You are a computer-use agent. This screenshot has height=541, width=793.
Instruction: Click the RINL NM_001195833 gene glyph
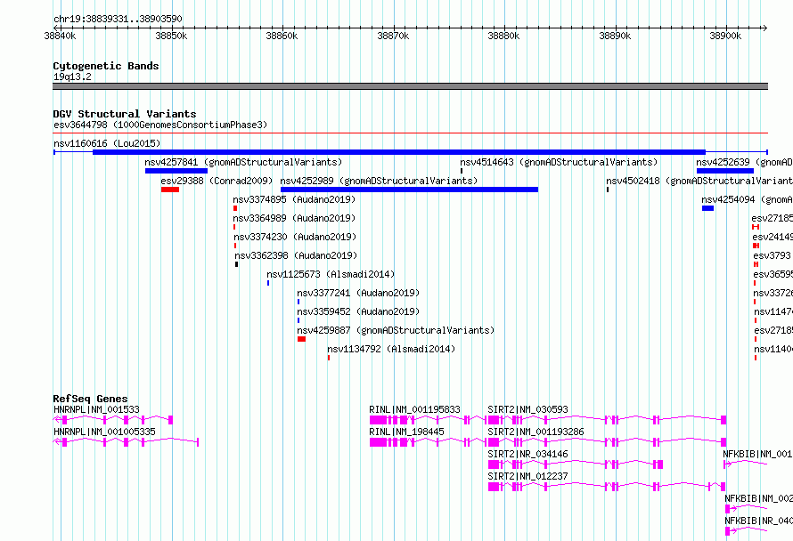[x=428, y=420]
